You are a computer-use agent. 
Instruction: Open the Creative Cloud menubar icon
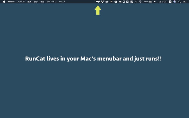tap(107, 2)
